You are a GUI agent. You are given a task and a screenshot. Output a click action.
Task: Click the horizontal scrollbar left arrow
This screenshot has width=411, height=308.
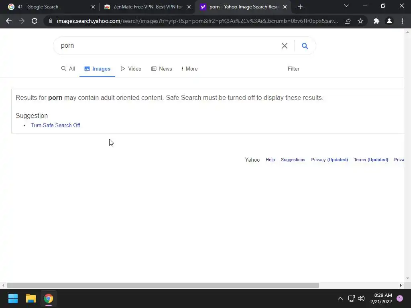point(3,285)
